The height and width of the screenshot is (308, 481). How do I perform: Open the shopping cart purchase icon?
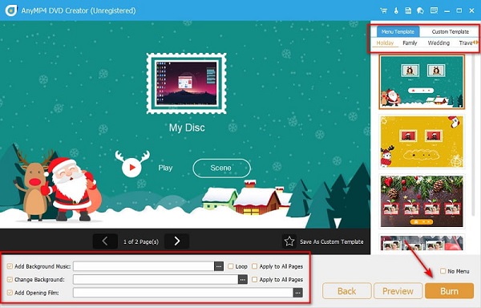[x=383, y=10]
